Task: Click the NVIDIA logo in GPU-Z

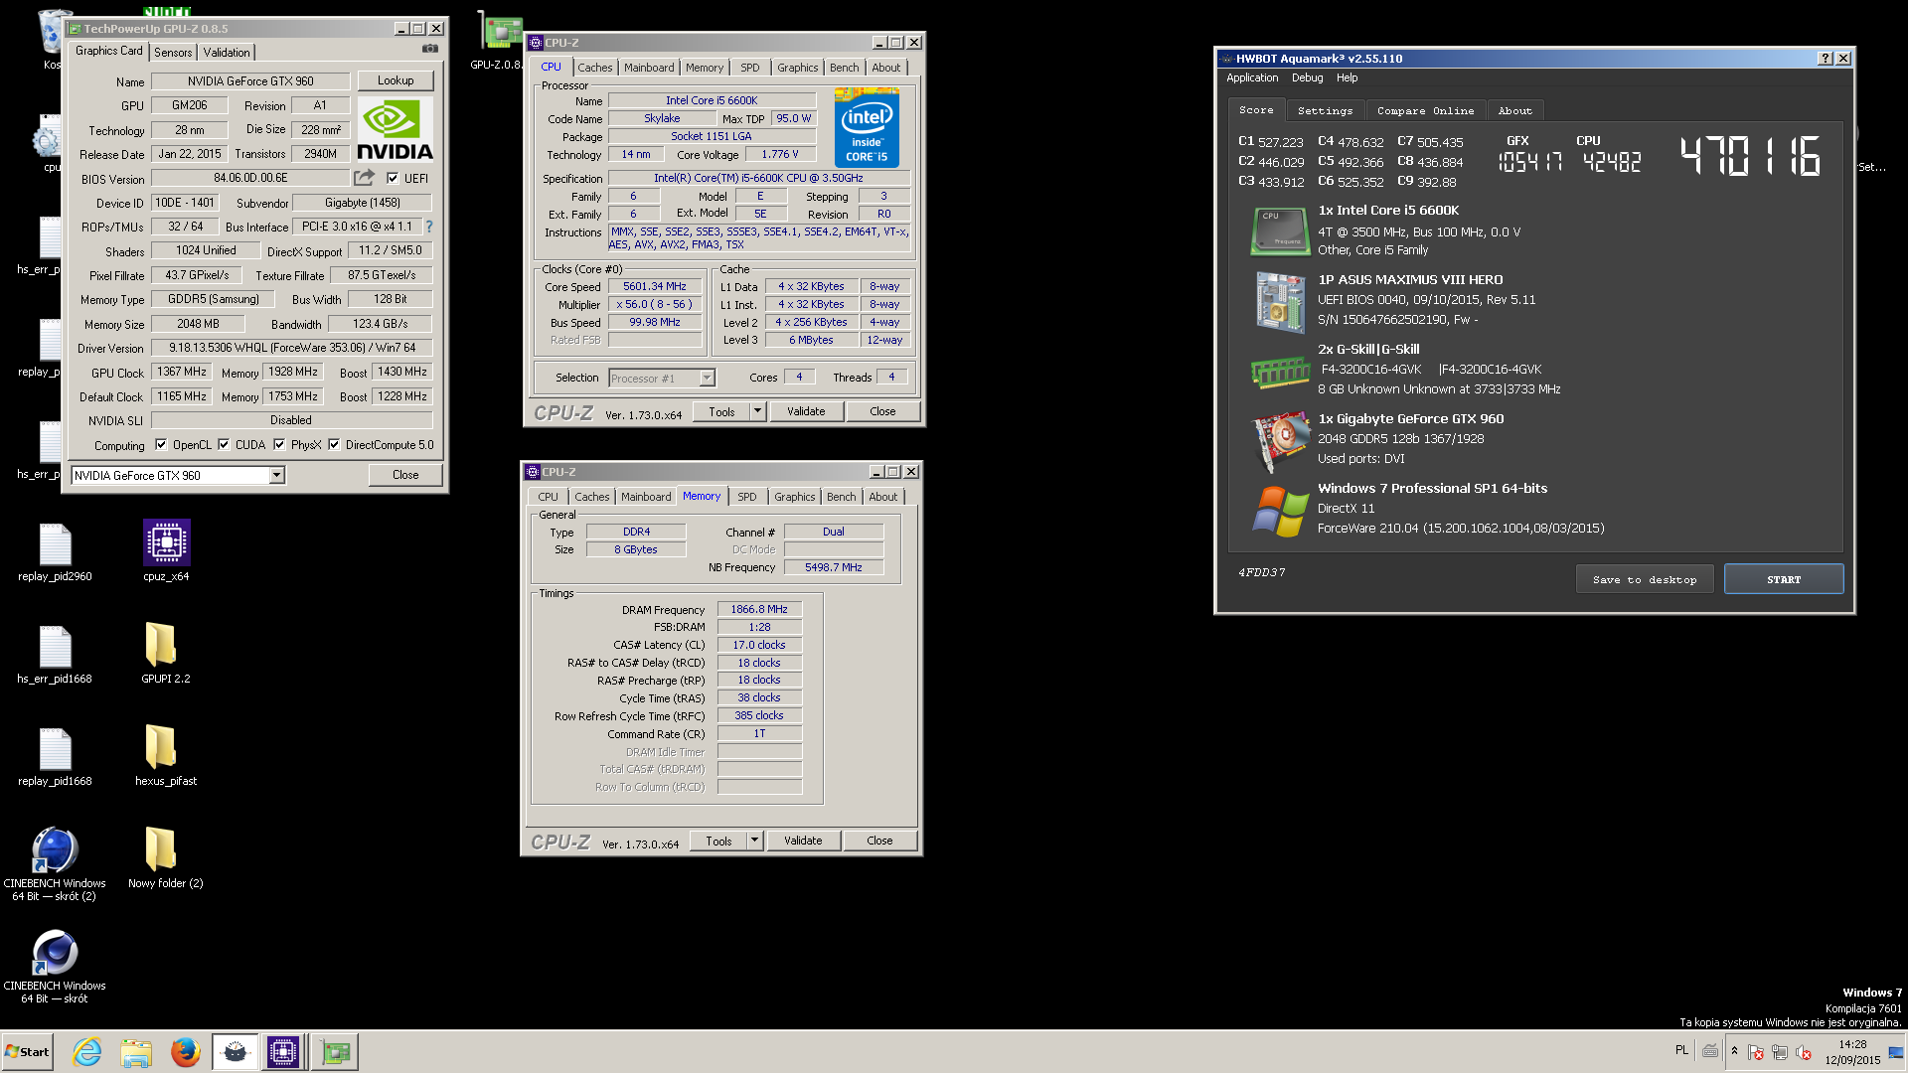Action: (x=396, y=129)
